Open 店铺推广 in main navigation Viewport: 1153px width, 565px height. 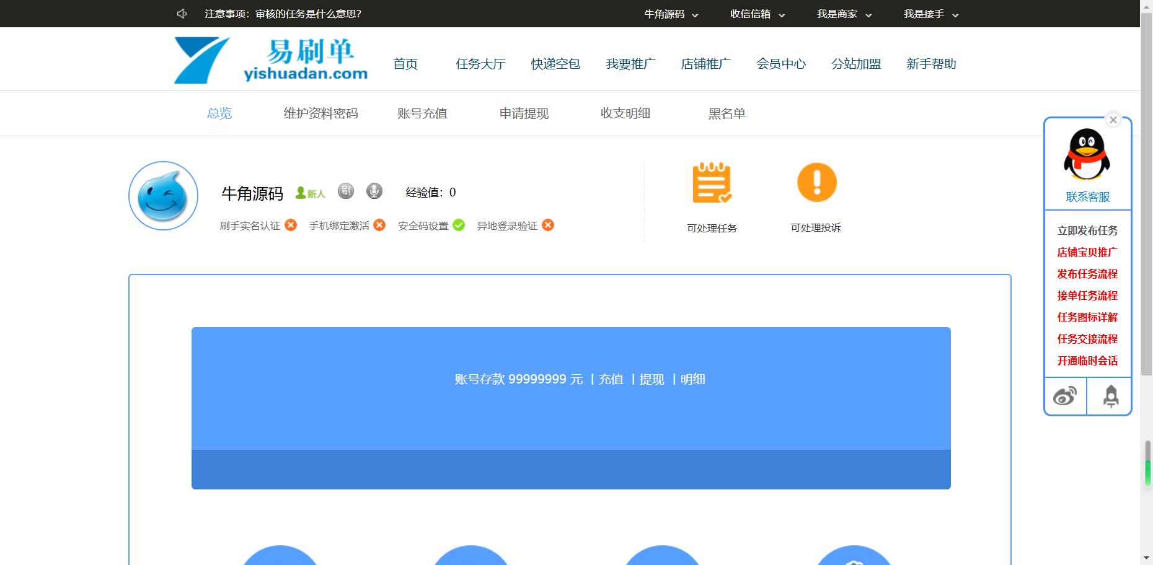tap(705, 64)
